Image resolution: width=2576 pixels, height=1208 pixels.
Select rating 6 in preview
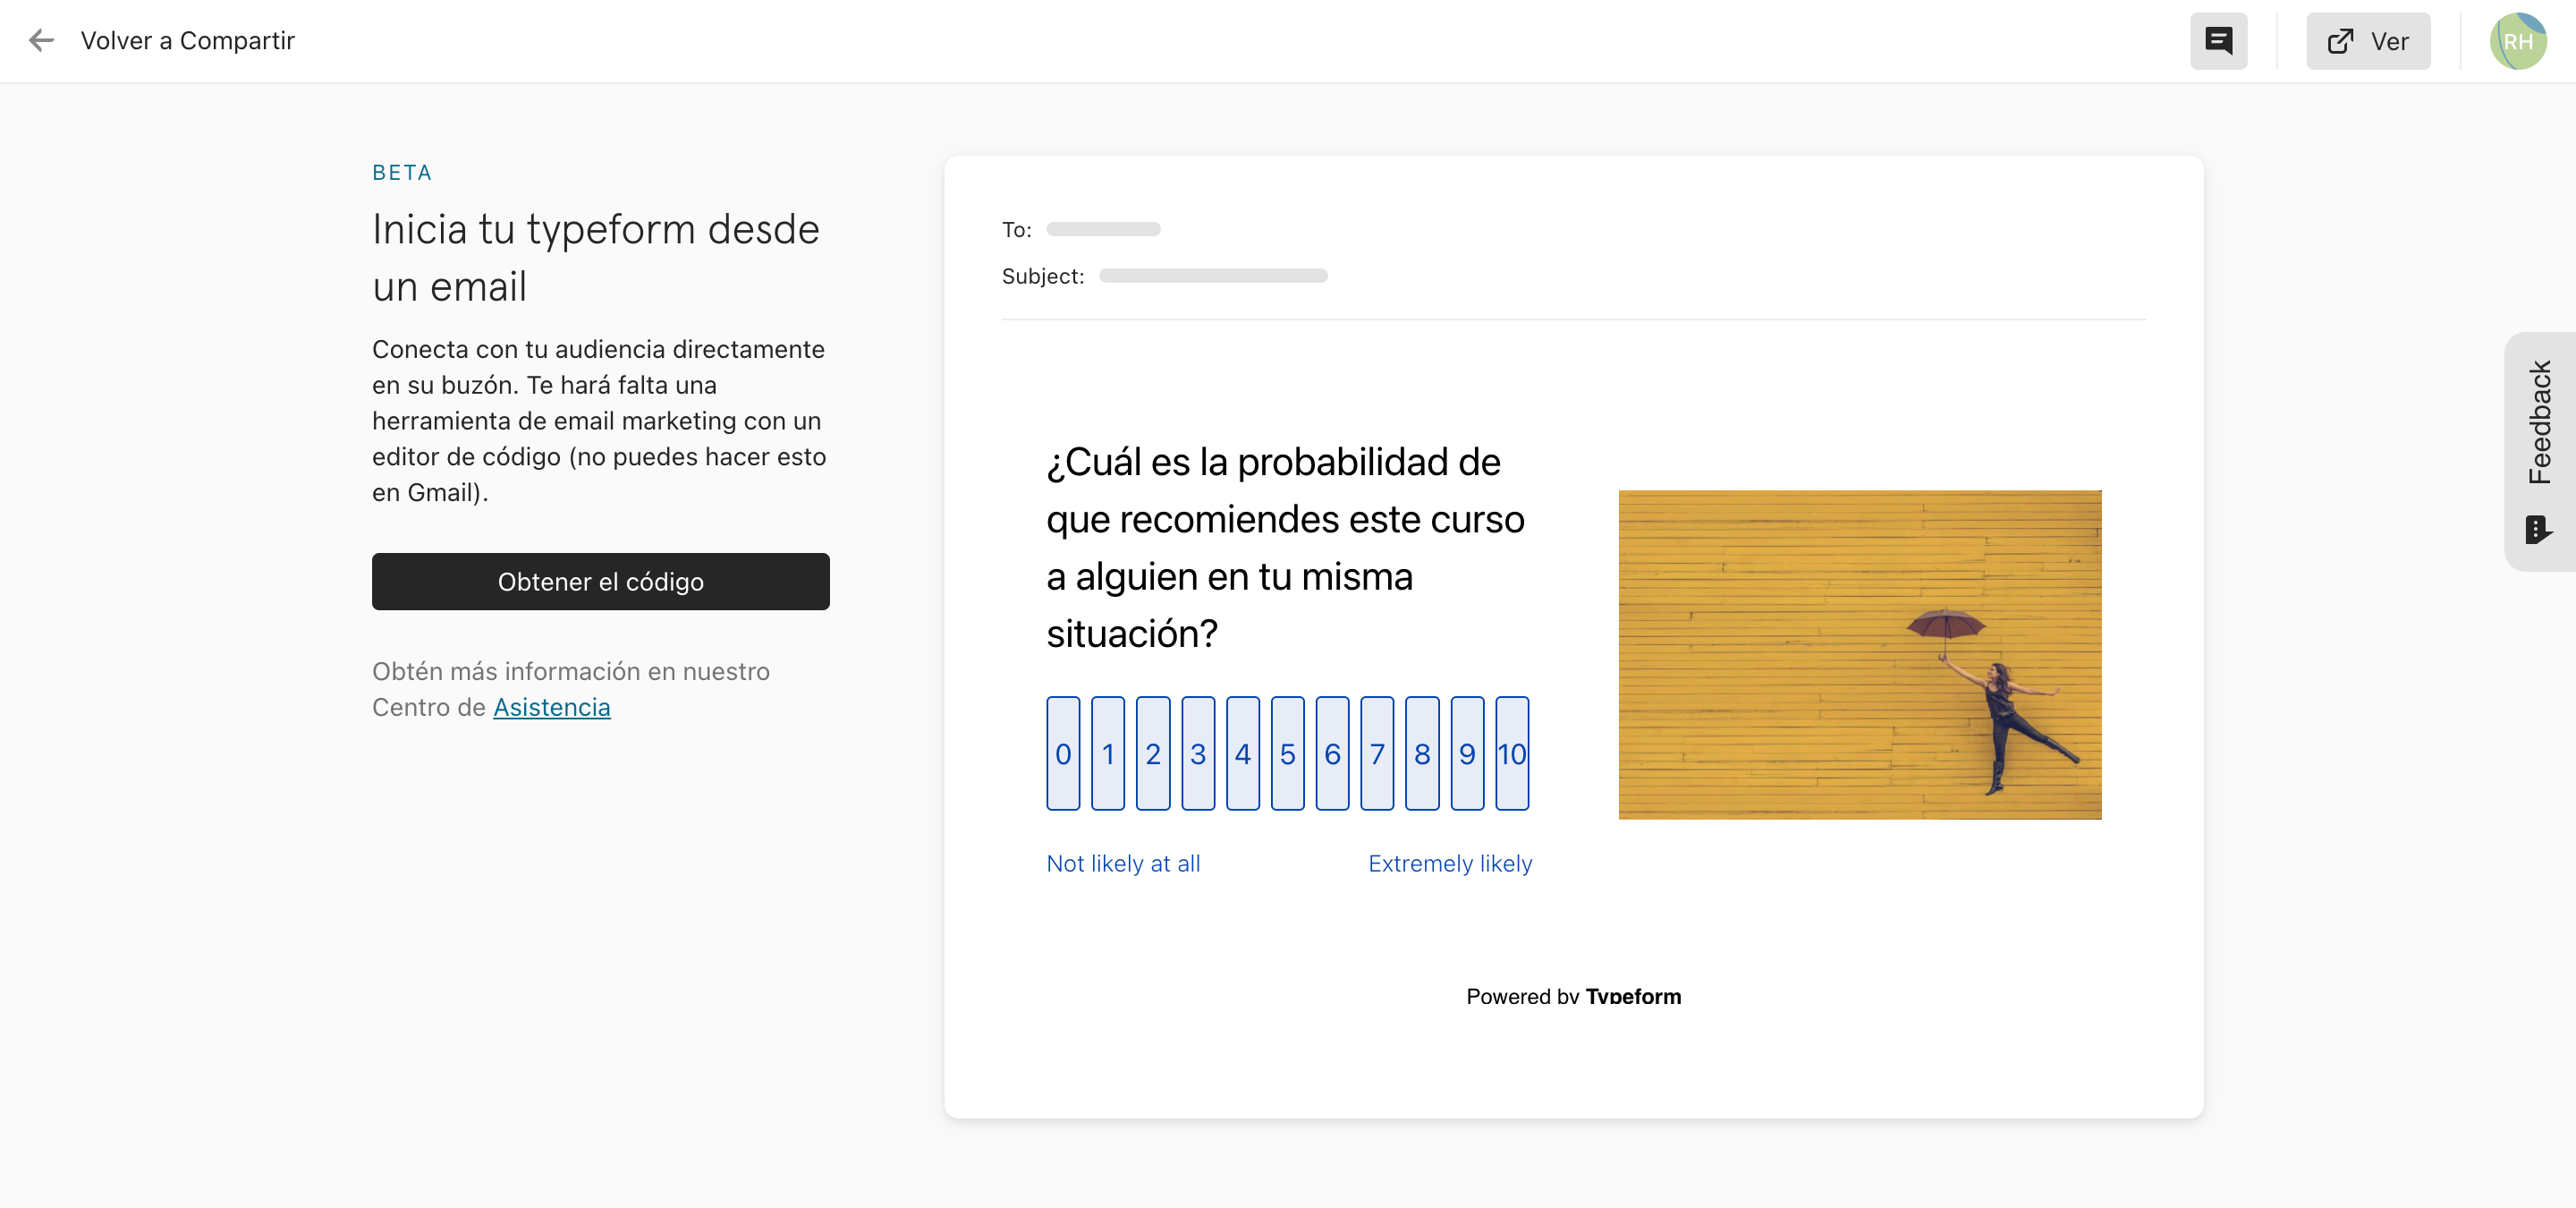click(x=1332, y=753)
